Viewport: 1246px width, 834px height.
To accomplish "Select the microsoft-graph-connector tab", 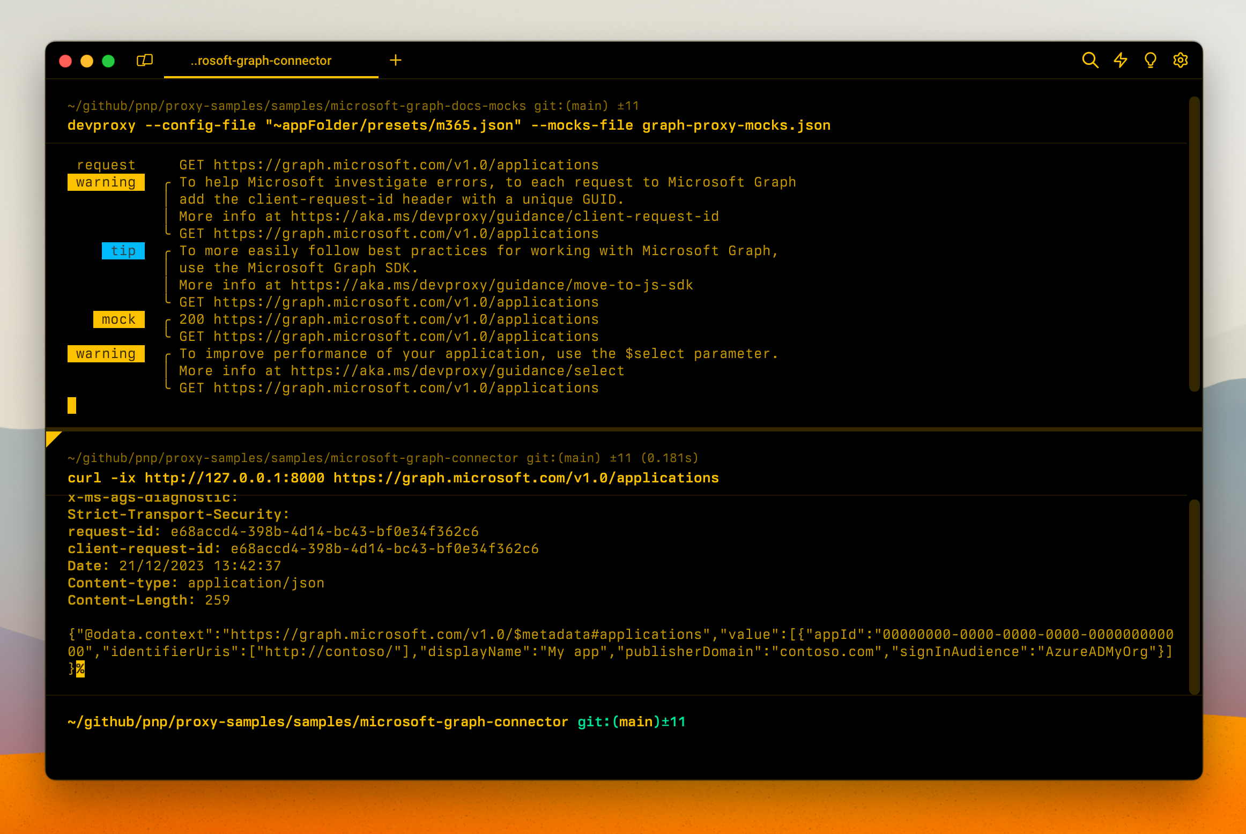I will tap(261, 61).
